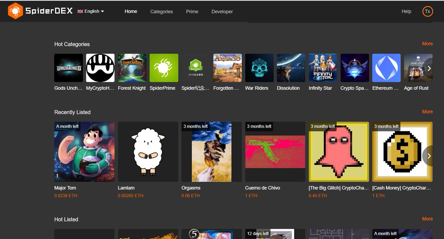Click the Gods Unchained category label

pyautogui.click(x=68, y=88)
